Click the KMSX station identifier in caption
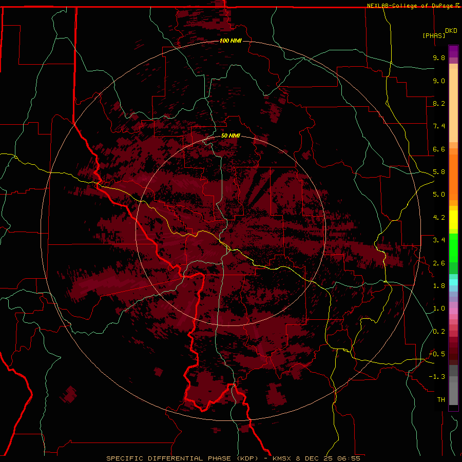 (282, 458)
